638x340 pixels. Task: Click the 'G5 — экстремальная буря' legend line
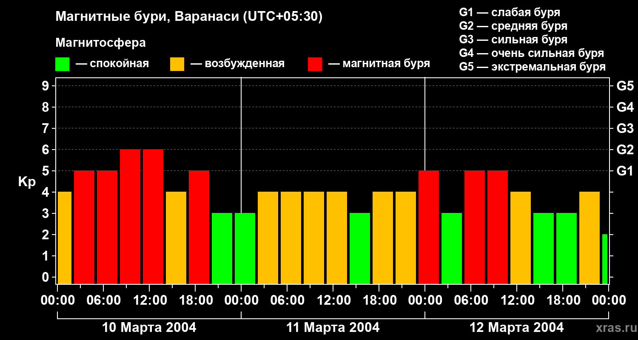(533, 67)
